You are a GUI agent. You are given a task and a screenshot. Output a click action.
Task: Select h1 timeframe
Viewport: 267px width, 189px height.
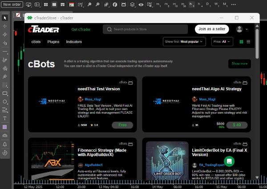[x=191, y=4]
